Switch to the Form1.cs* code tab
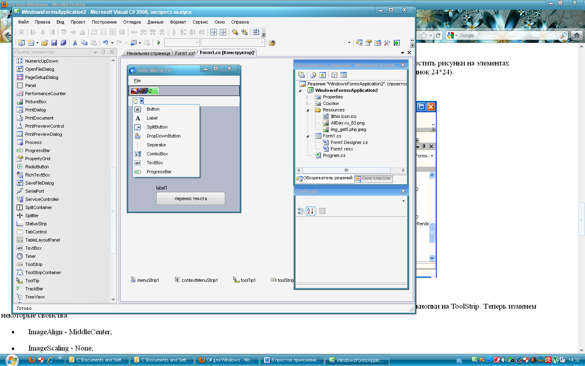 coord(185,53)
